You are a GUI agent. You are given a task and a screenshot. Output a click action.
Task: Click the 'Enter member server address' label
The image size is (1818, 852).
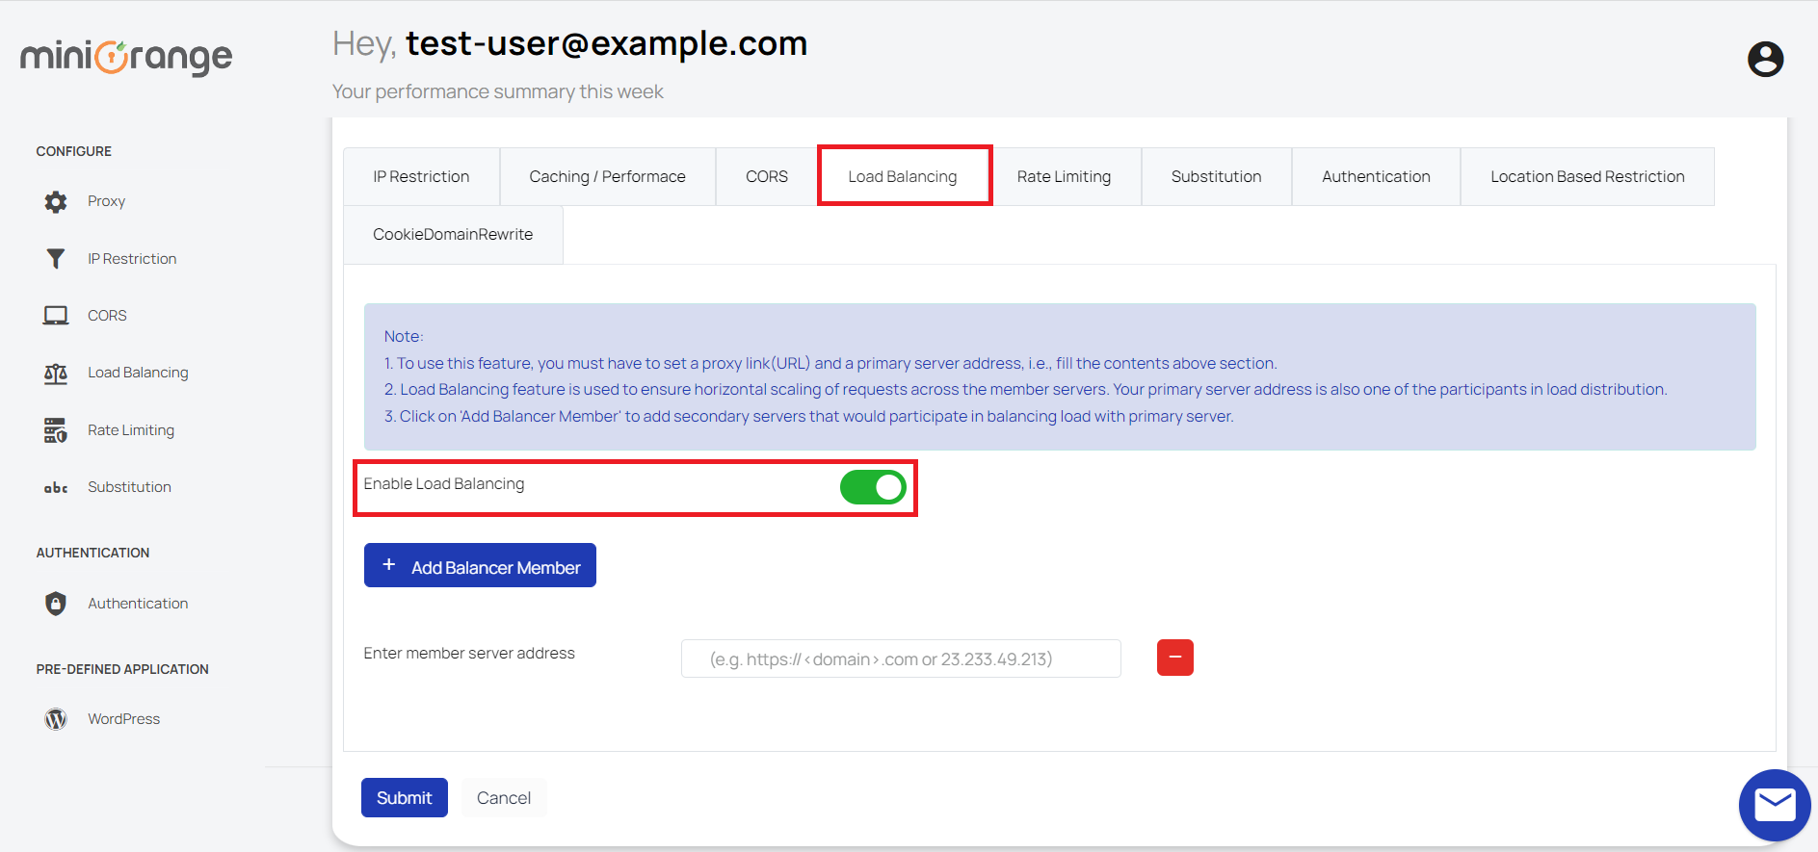tap(469, 653)
